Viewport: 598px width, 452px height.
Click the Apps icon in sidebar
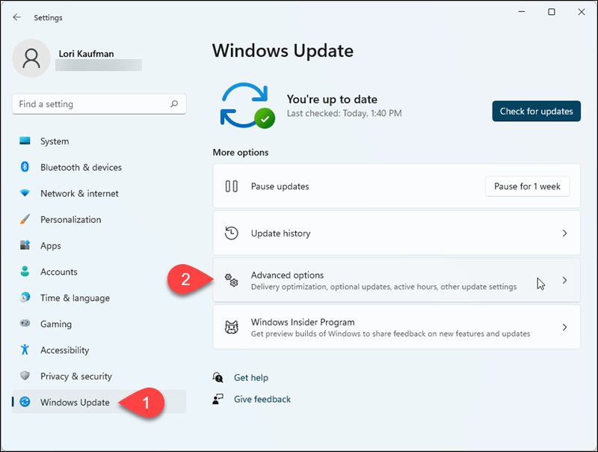tap(25, 245)
